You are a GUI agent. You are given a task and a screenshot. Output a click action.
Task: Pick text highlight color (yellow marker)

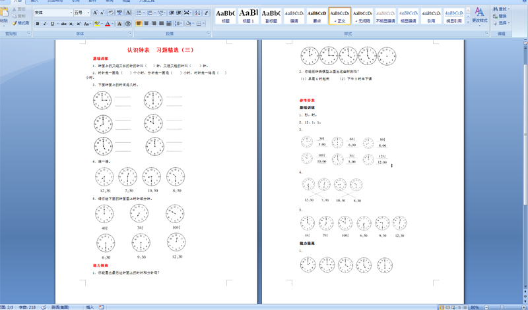[x=97, y=24]
